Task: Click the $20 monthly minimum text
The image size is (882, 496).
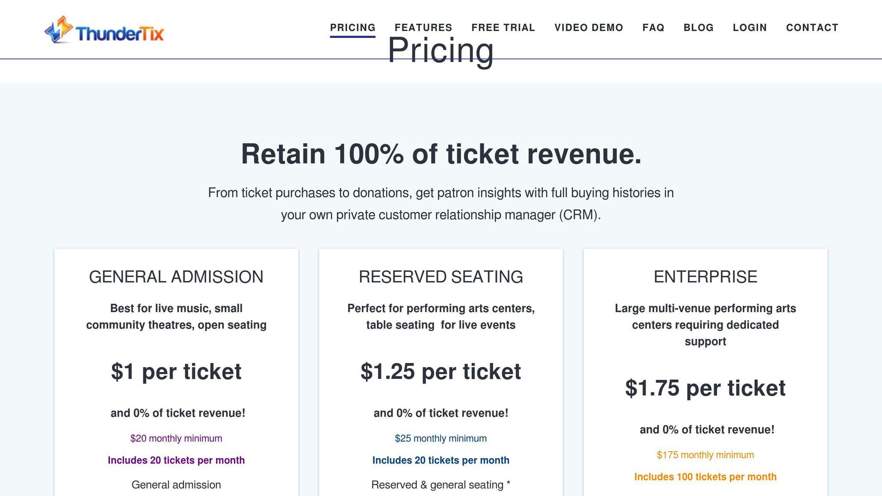Action: (176, 438)
